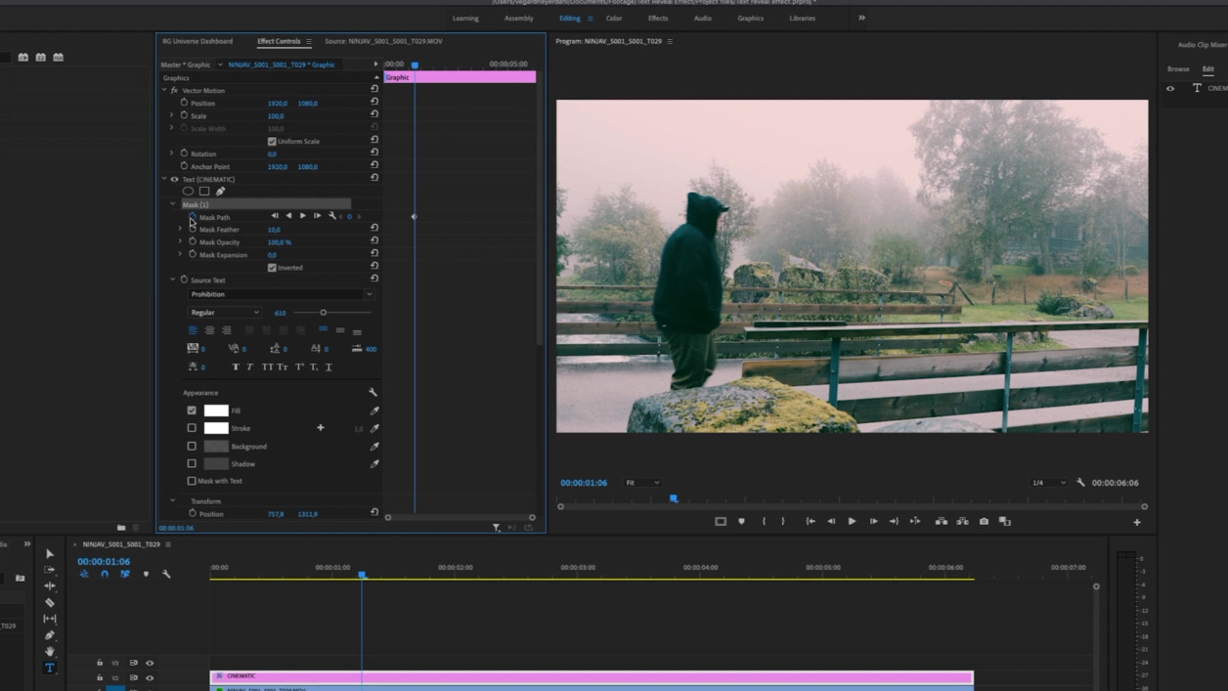Expand the Mask Opacity property
Image resolution: width=1228 pixels, height=691 pixels.
pos(181,241)
